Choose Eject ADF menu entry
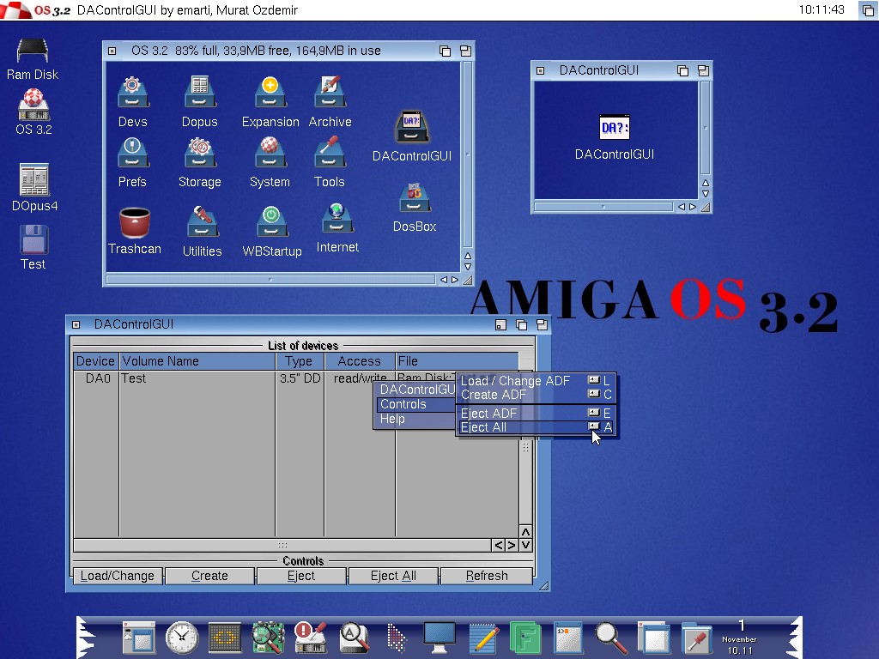The width and height of the screenshot is (879, 659). [489, 414]
